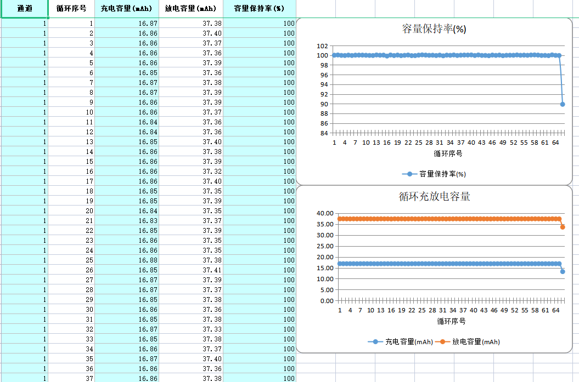This screenshot has height=382, width=579.
Task: Select the 充电容量(mAh) legend entry
Action: (x=400, y=342)
